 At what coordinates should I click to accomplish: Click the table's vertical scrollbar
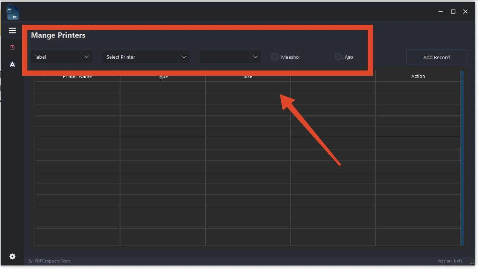(x=462, y=158)
